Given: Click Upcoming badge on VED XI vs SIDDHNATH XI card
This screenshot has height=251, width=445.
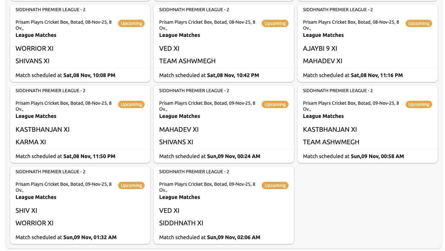Looking at the screenshot, I should point(275,185).
